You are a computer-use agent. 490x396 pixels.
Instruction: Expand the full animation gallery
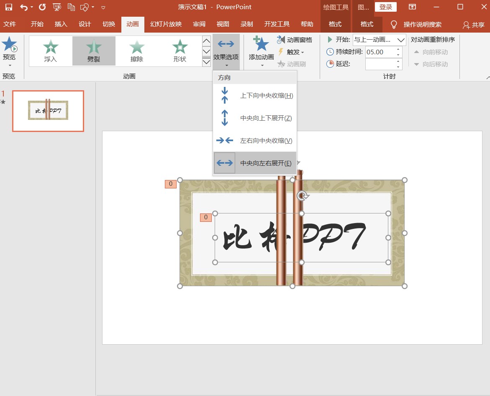tap(207, 62)
